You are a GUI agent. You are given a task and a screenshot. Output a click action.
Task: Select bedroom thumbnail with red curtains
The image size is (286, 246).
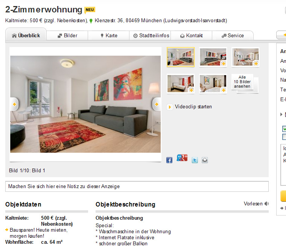point(181,84)
